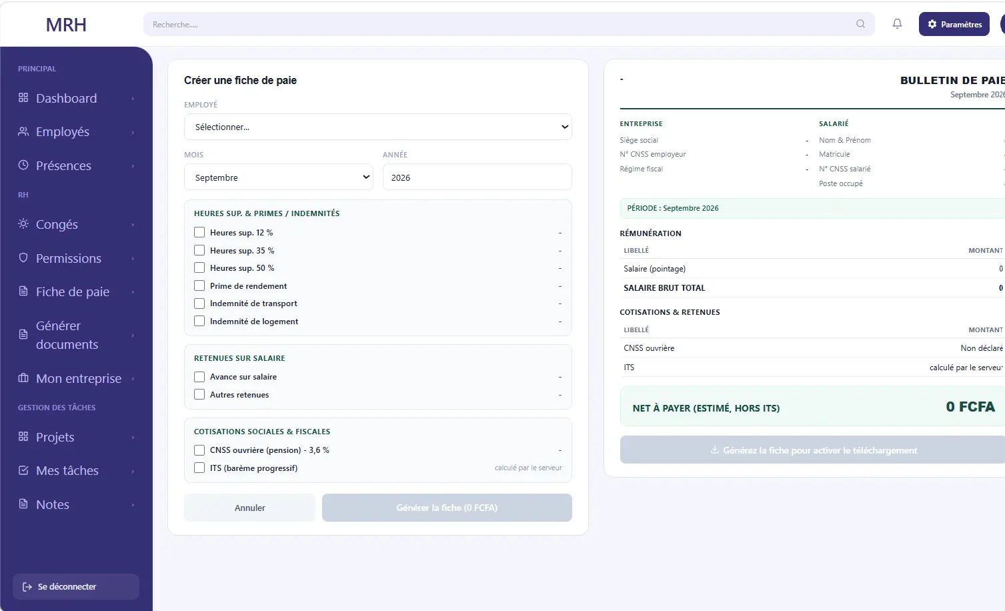The image size is (1005, 611).
Task: Toggle the ITS (barème progressif) checkbox
Action: point(199,468)
